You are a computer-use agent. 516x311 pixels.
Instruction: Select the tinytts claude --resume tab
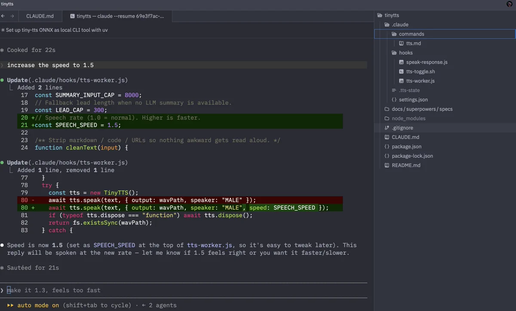click(117, 16)
